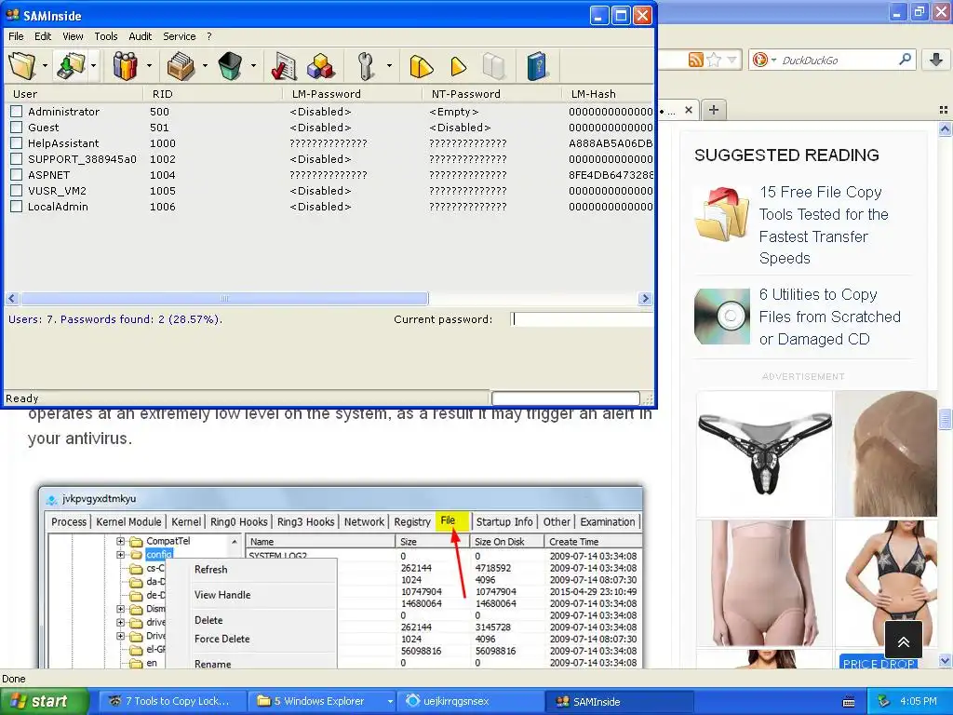The image size is (953, 715).
Task: Open '6 Utilities to Copy Files' article link
Action: [x=829, y=317]
